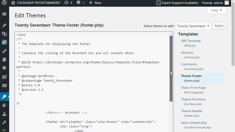Open the WordPress logo menu
The image size is (235, 132).
4,3
